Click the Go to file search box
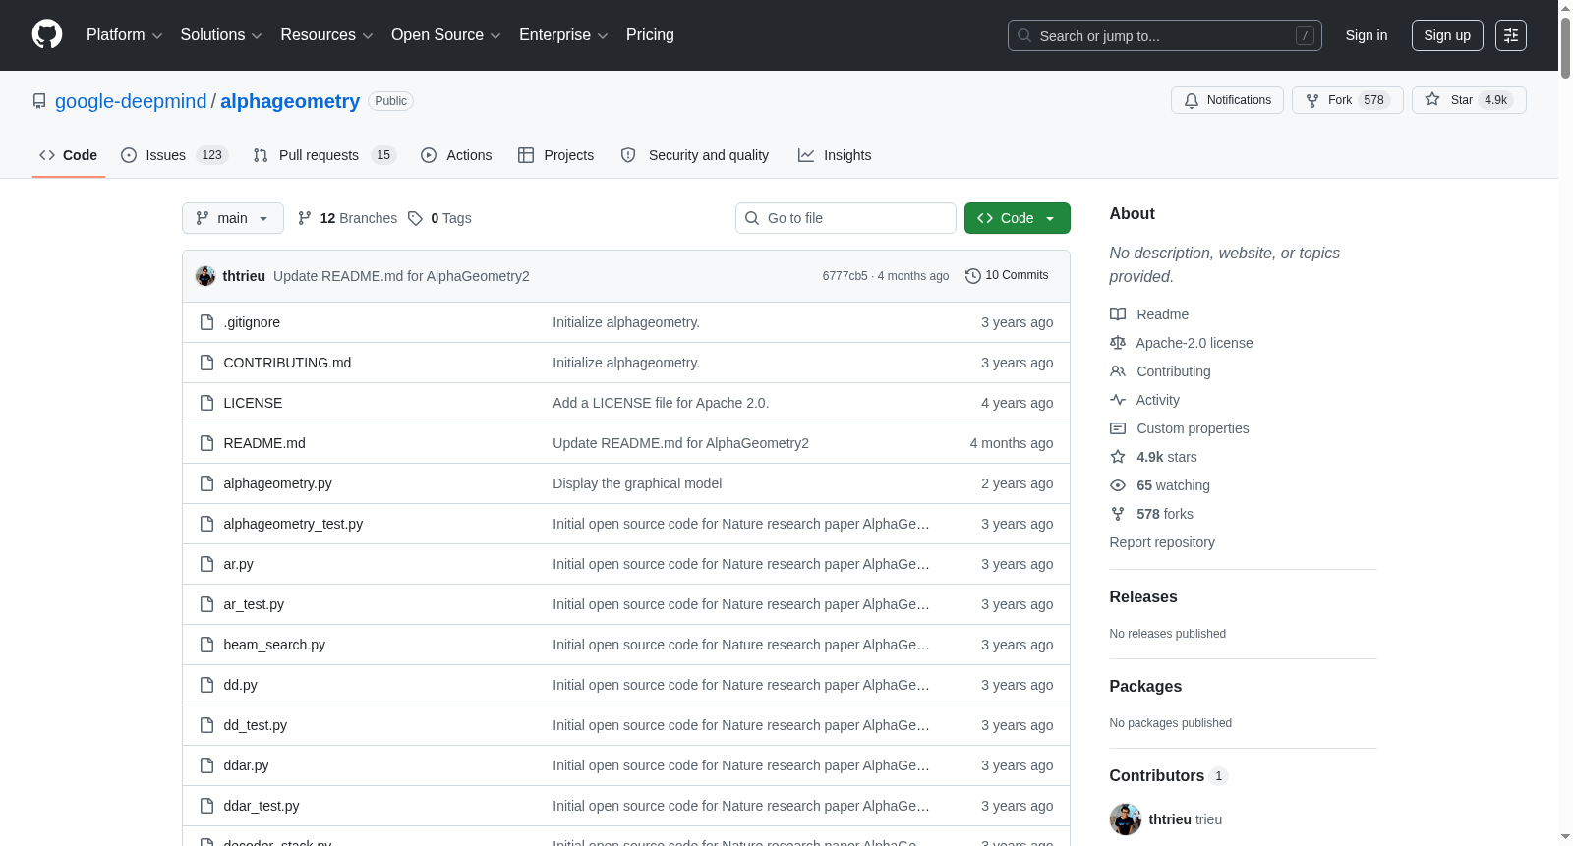Image resolution: width=1573 pixels, height=846 pixels. (x=845, y=218)
